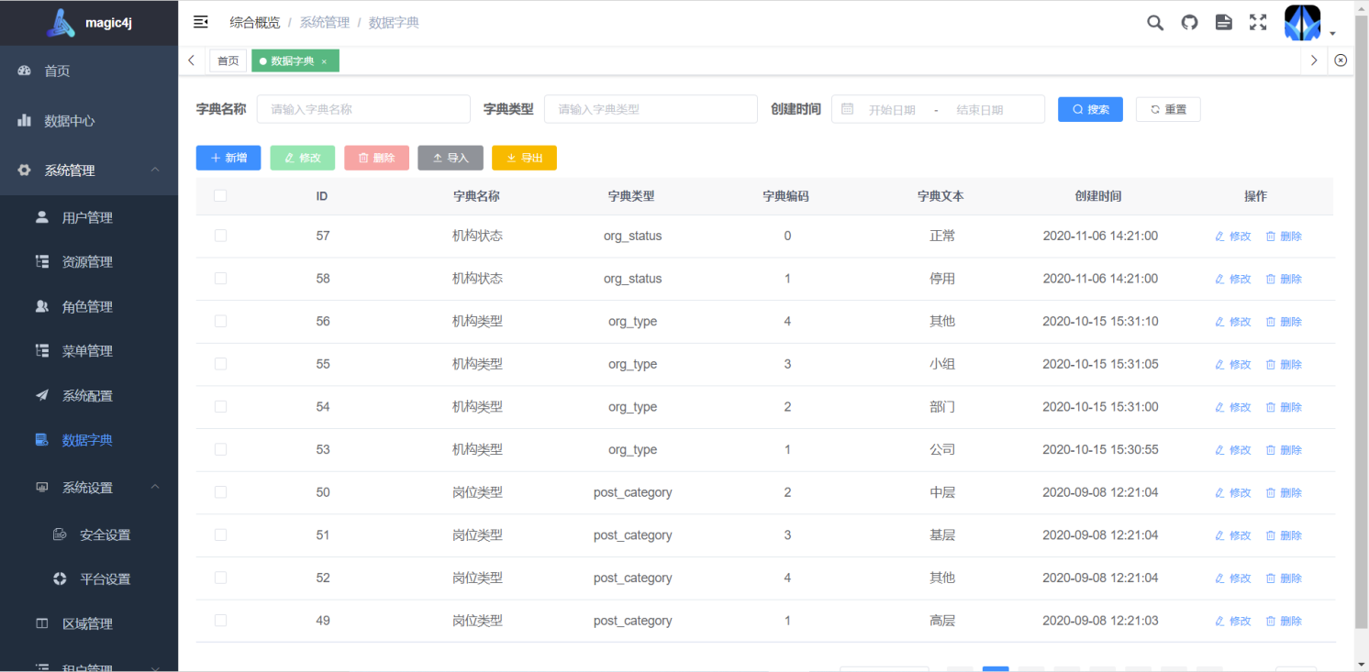Enter fullscreen using the expand icon
The width and height of the screenshot is (1369, 672).
click(x=1257, y=22)
